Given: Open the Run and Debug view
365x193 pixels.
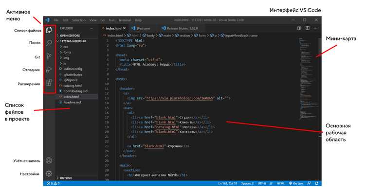Looking at the screenshot, I should [x=49, y=70].
